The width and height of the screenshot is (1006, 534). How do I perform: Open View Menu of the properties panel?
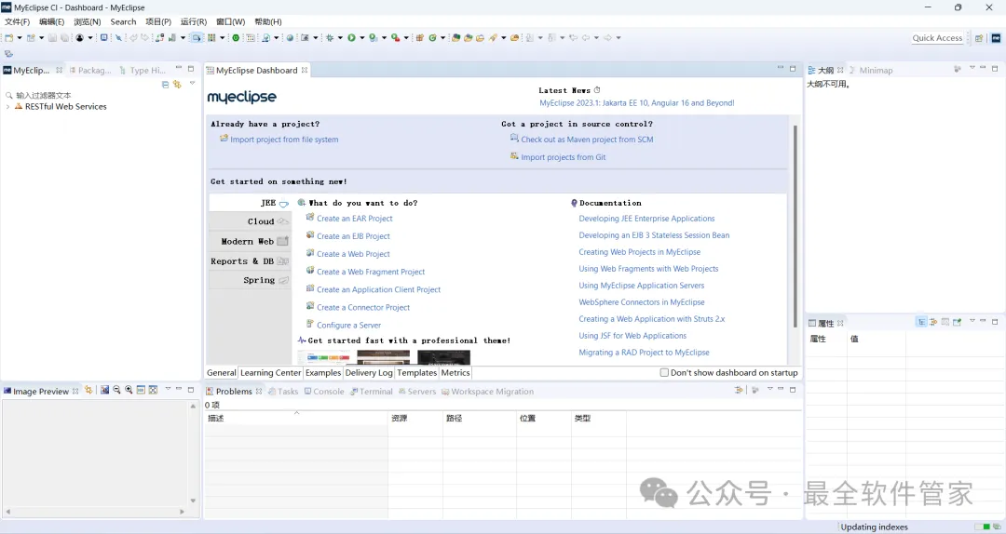coord(972,321)
